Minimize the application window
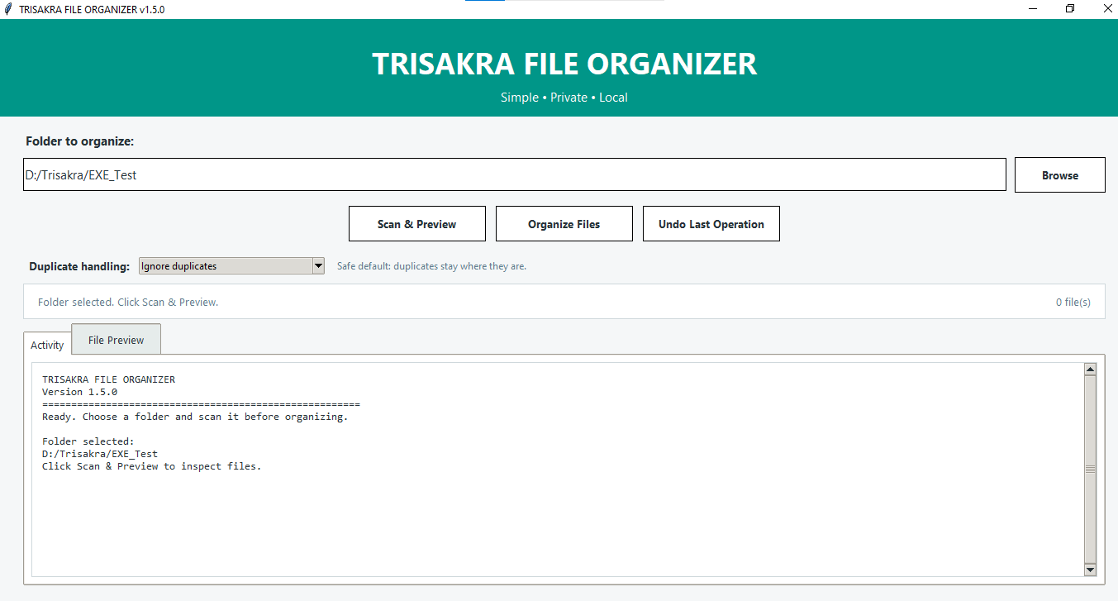This screenshot has height=601, width=1118. pyautogui.click(x=1033, y=9)
